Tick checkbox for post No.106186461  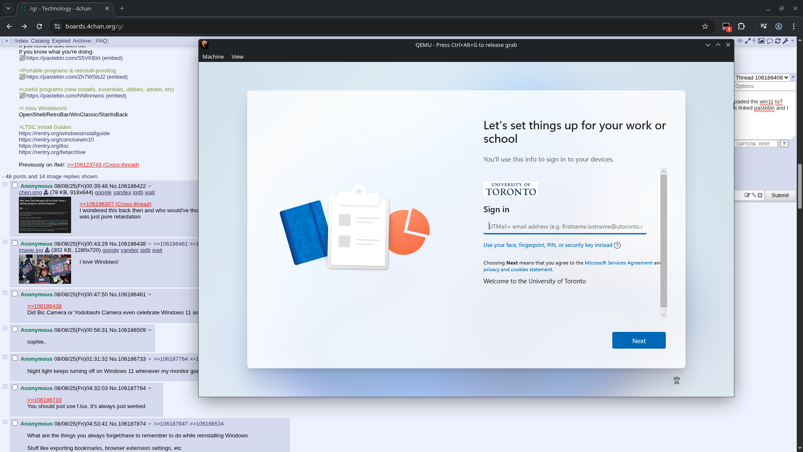coord(15,294)
